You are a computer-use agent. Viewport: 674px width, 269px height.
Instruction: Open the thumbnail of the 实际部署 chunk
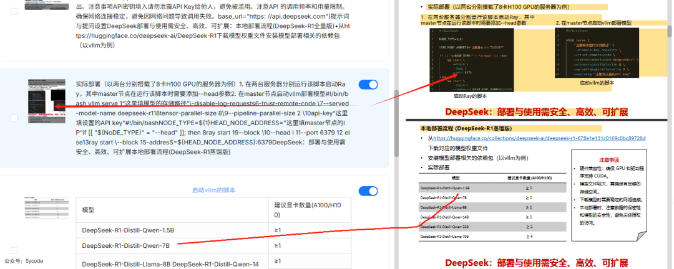(46, 100)
